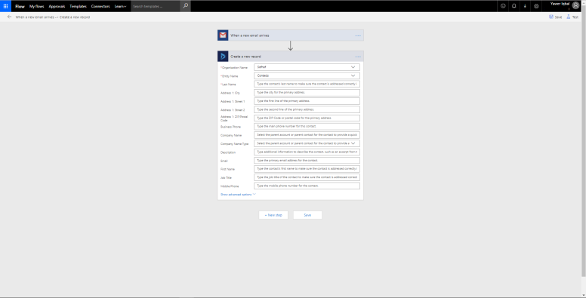The height and width of the screenshot is (298, 586).
Task: Click the Job Title label
Action: click(227, 178)
